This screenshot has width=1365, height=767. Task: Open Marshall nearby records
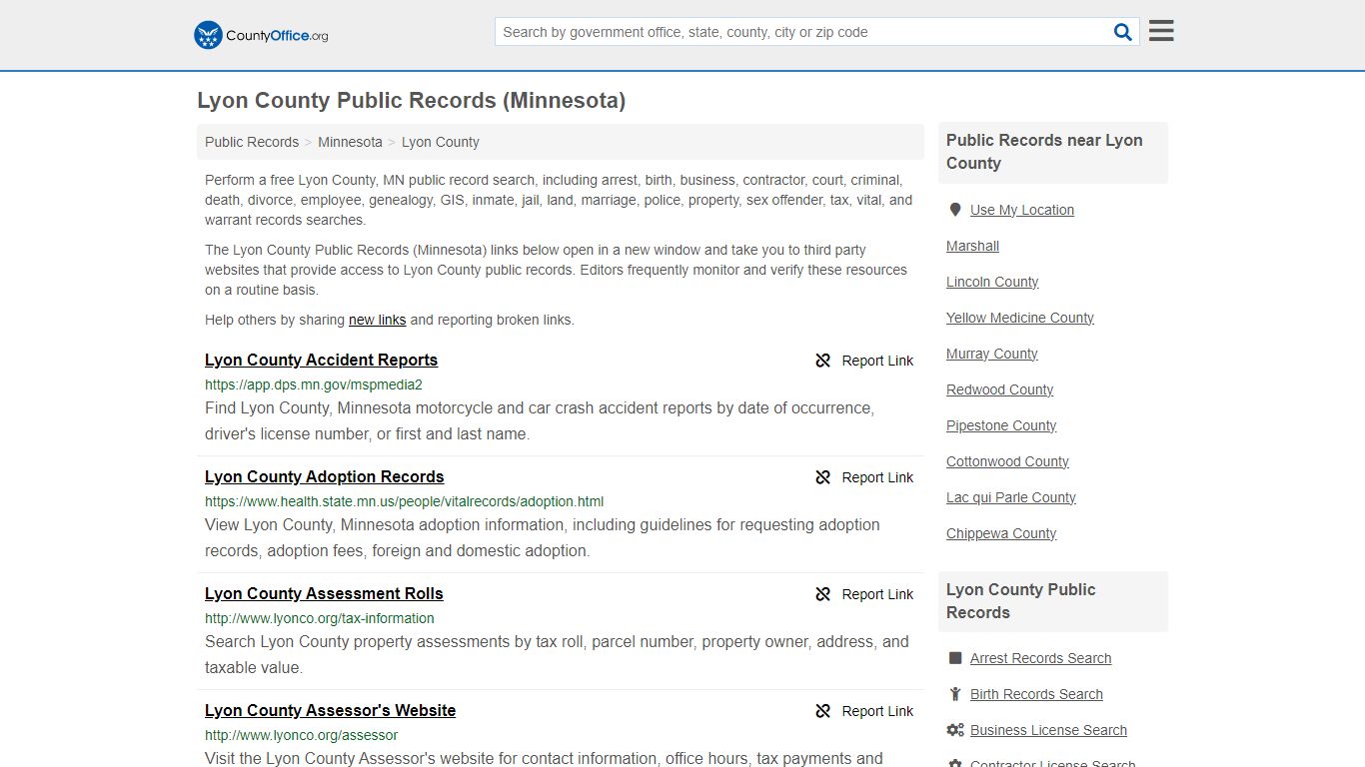tap(972, 246)
